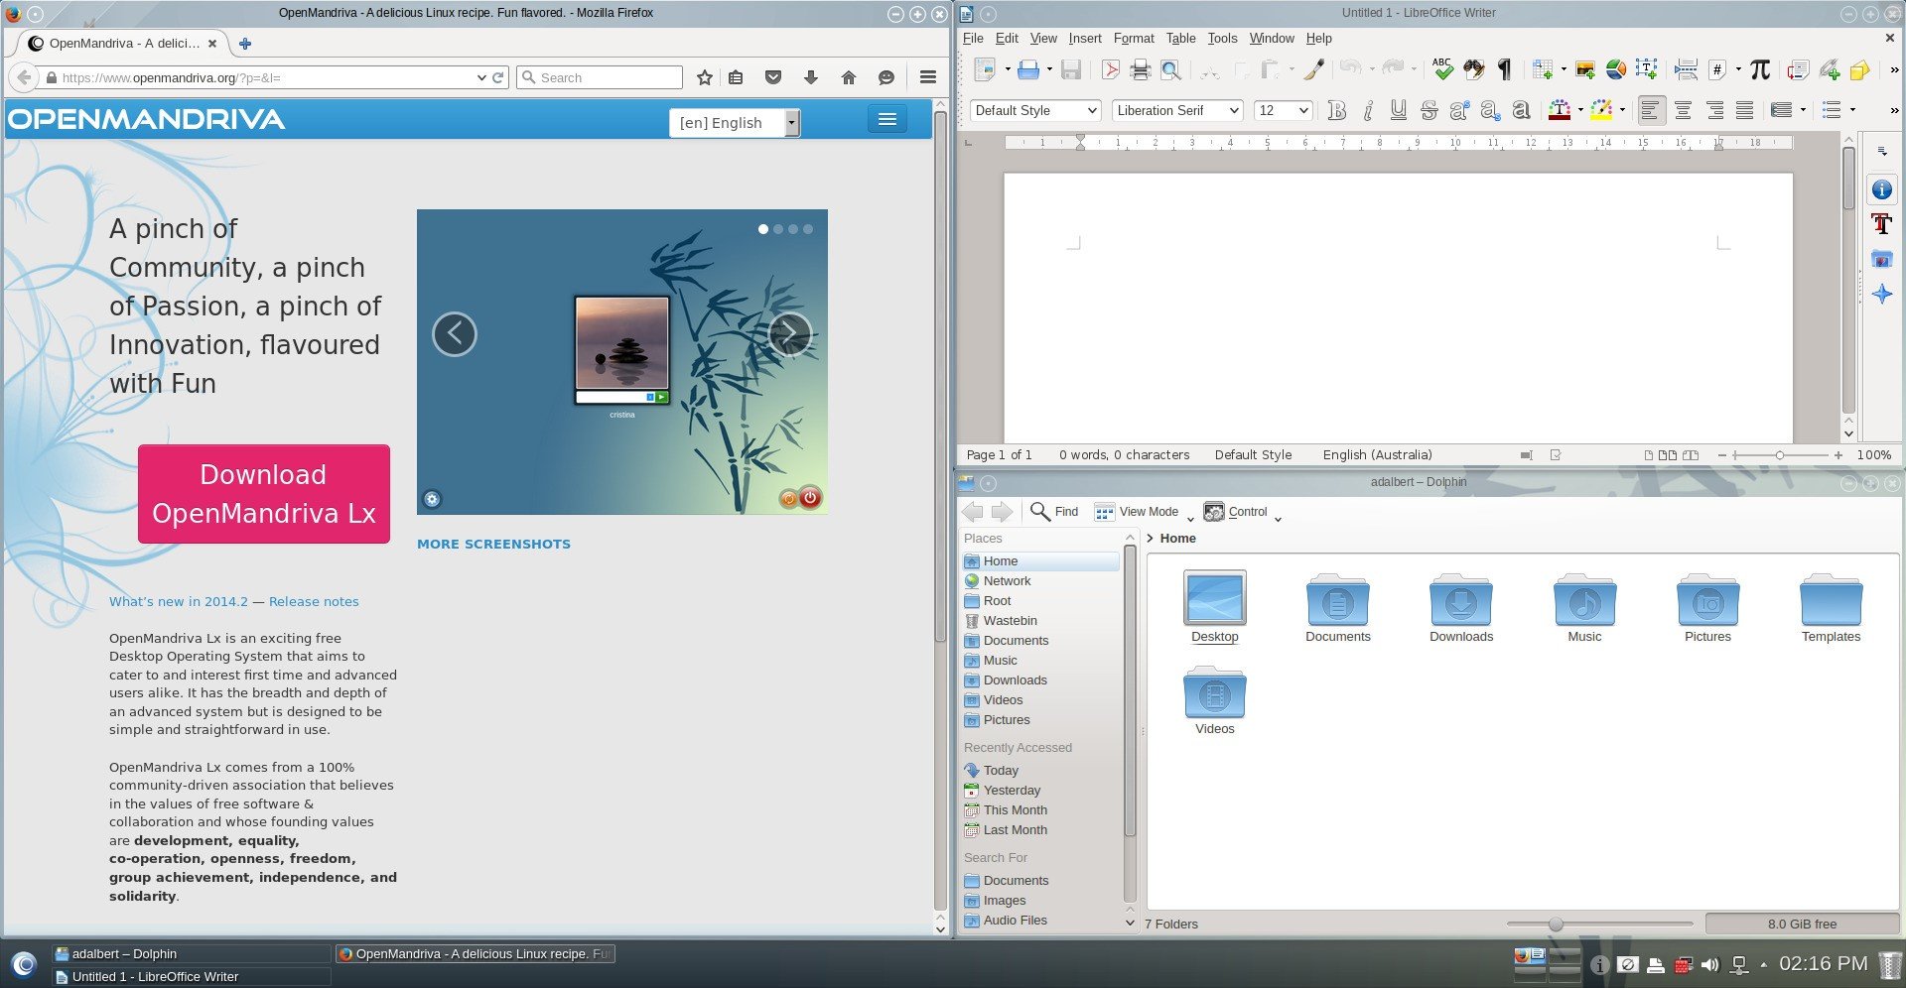
Task: Click Firefox Search input field
Action: pyautogui.click(x=600, y=77)
